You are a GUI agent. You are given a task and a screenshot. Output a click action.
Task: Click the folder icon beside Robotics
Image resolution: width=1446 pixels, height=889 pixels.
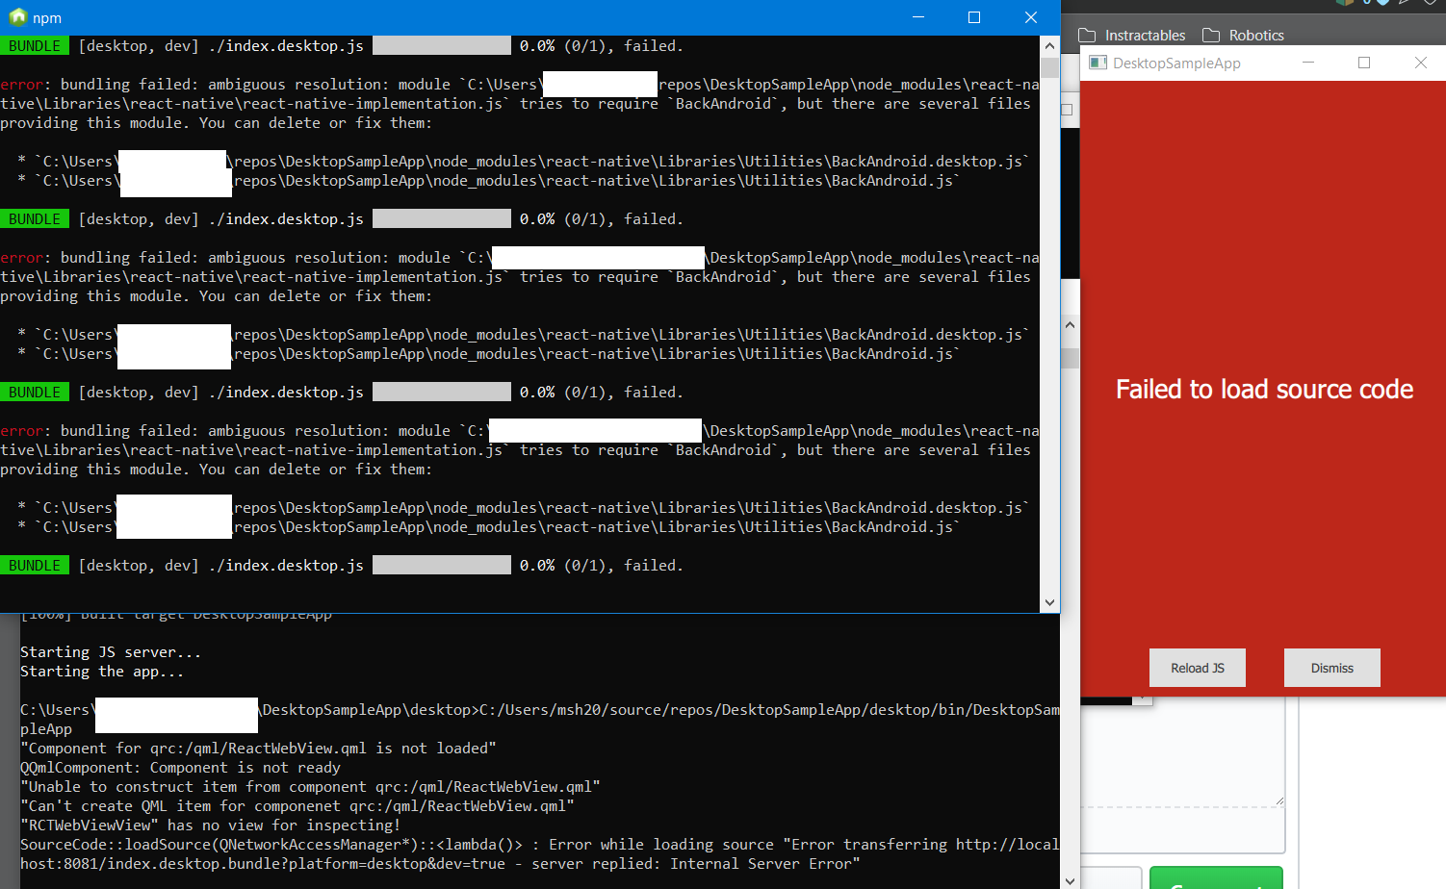click(x=1210, y=34)
